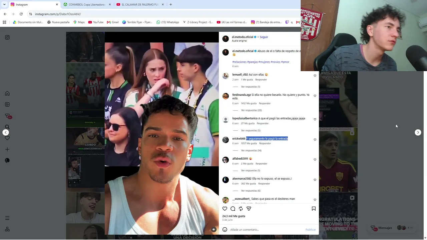Viewport: 427px width, 240px height.
Task: Share post with the paper plane icon
Action: [x=249, y=209]
